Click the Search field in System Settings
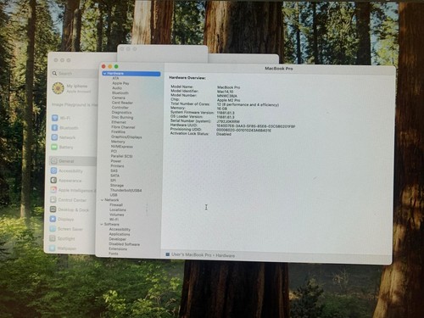This screenshot has height=318, width=424. 74,74
